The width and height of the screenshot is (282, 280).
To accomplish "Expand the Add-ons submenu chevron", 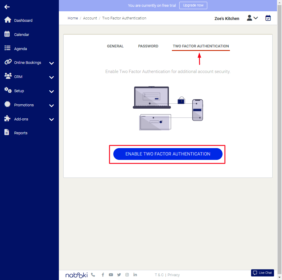I will click(x=52, y=120).
